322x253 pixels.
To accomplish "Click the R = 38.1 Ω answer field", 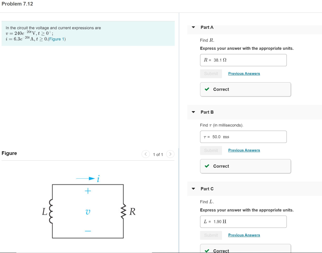I will click(x=243, y=60).
